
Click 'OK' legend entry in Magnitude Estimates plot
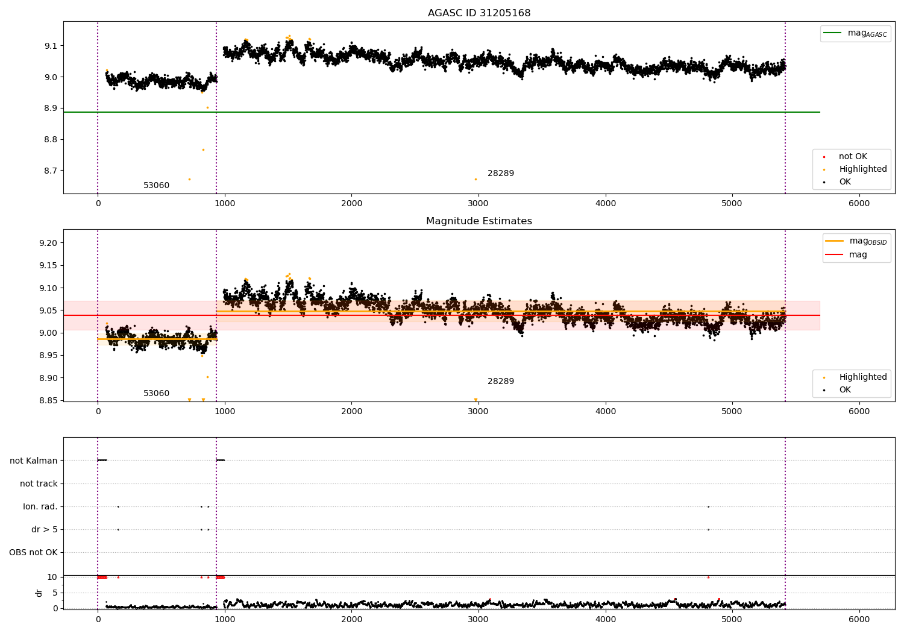[845, 390]
